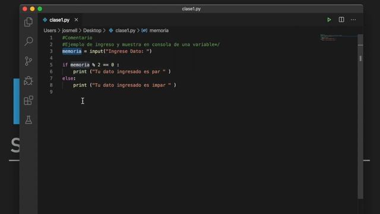
Task: Click the Python file icon in tab
Action: [45, 20]
